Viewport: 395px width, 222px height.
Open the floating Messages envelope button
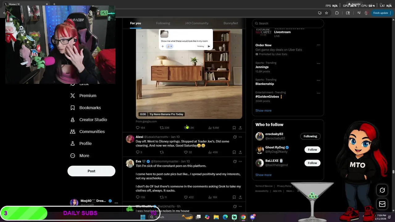382,204
